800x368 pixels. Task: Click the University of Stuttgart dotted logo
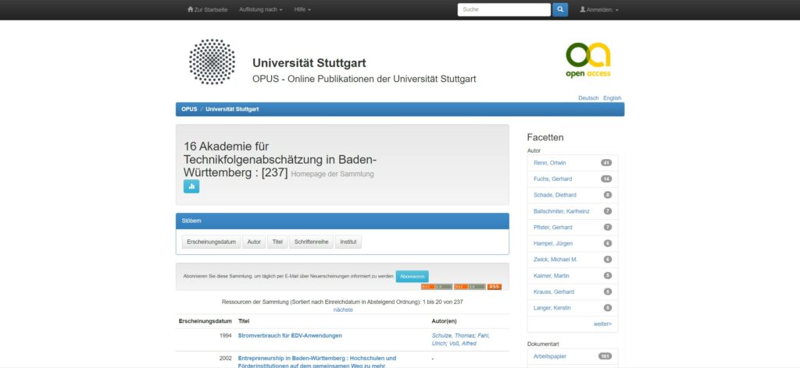(x=212, y=62)
